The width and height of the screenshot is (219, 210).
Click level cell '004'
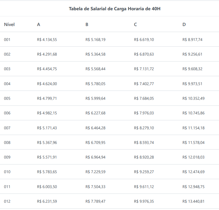click(7, 84)
